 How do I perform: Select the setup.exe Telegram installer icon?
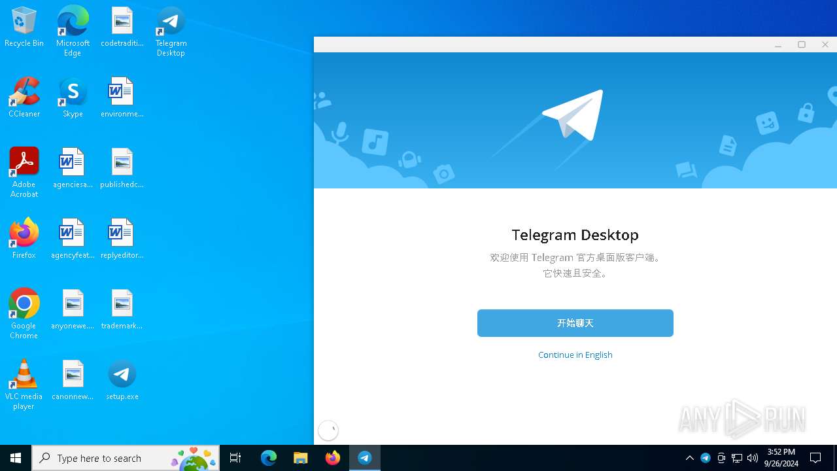(x=122, y=381)
